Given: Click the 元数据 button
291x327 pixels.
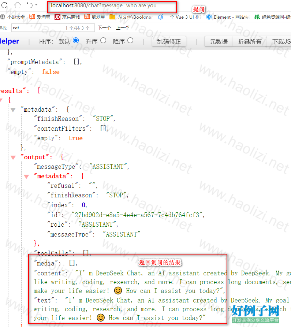Looking at the screenshot, I should tap(219, 41).
